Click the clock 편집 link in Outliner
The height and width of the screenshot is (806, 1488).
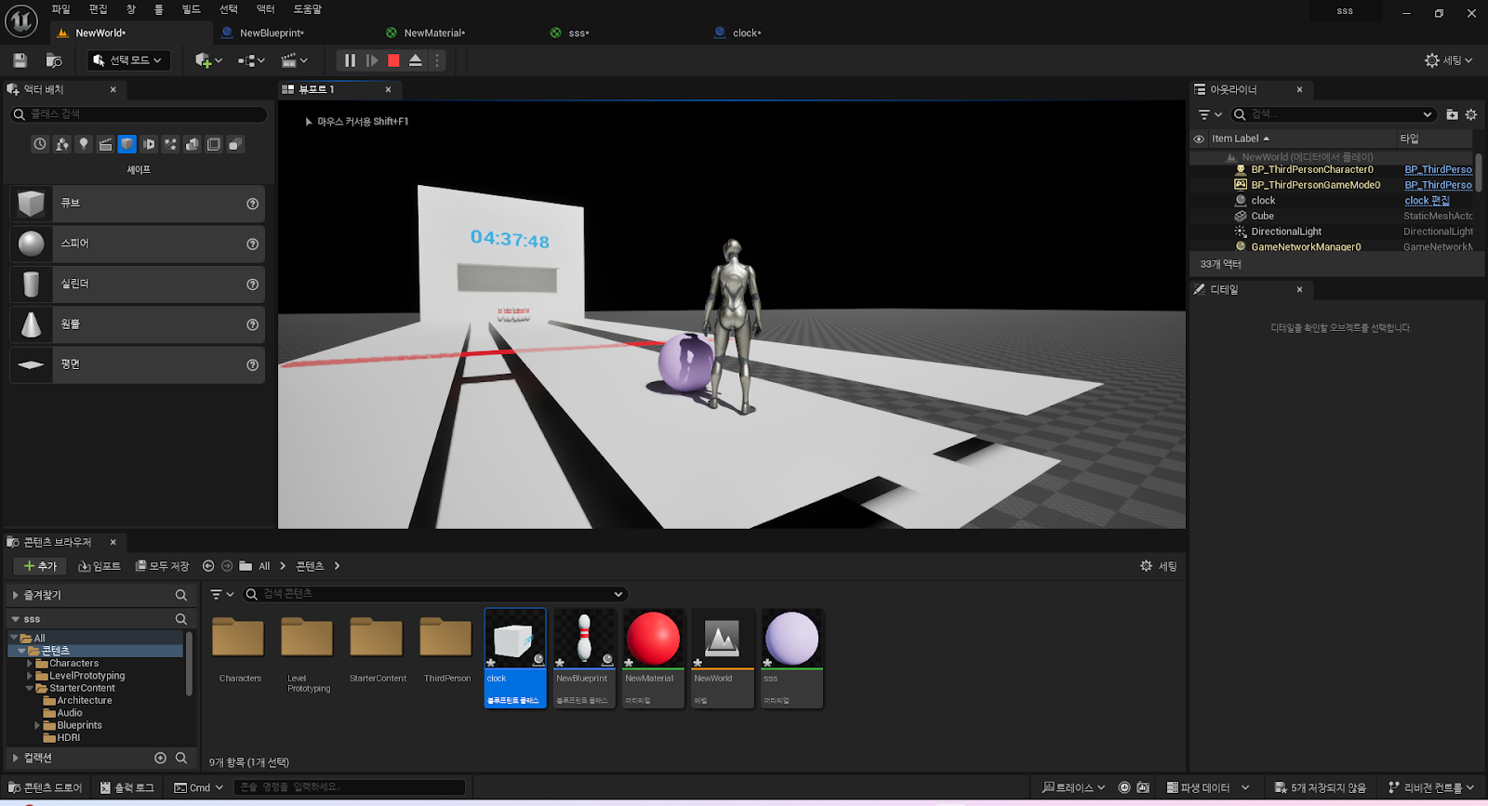(x=1427, y=201)
